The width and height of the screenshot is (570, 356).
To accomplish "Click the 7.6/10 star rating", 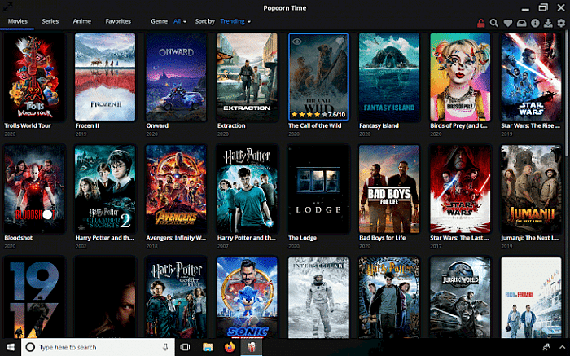I will 318,115.
